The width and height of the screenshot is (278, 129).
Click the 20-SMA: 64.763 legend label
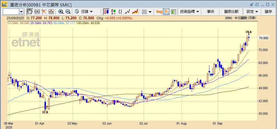coord(41,23)
